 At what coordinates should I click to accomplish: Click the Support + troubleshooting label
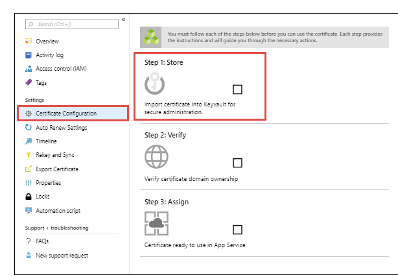click(x=56, y=228)
